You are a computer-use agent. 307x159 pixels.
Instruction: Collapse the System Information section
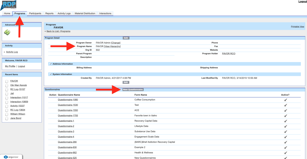click(x=51, y=74)
